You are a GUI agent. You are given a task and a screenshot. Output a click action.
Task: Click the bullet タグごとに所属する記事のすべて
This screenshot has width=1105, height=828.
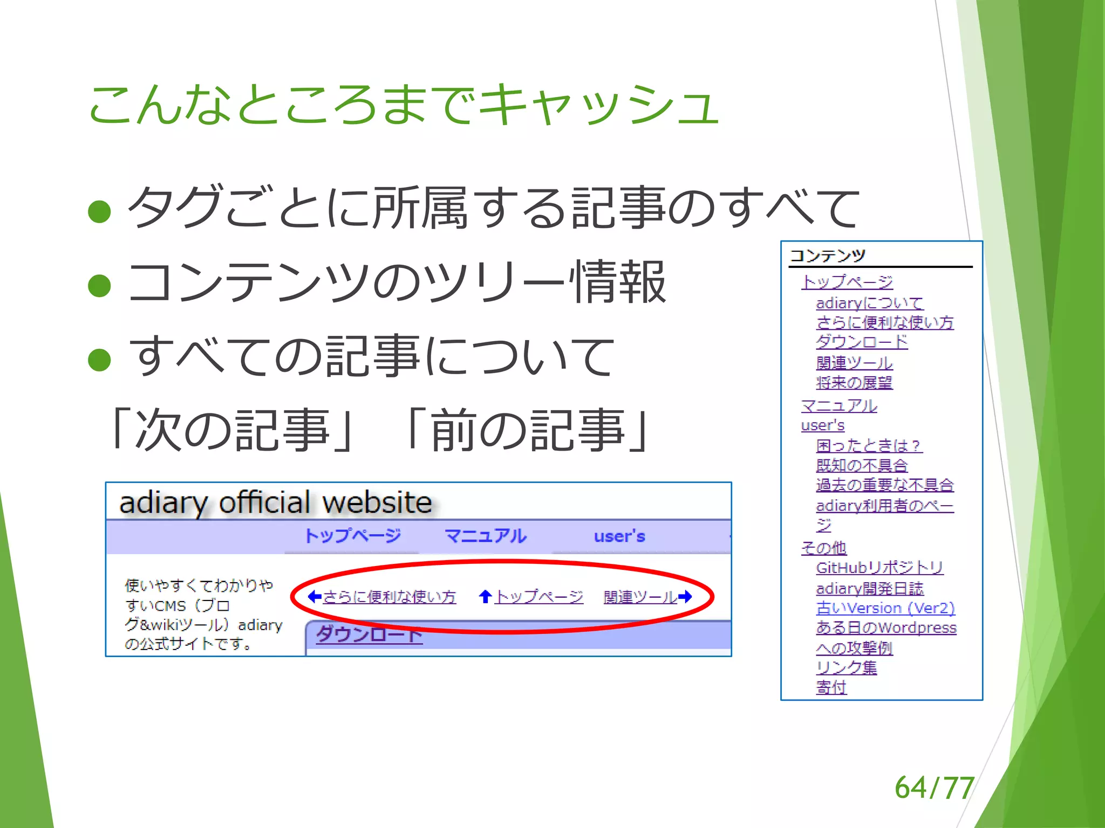coord(493,207)
